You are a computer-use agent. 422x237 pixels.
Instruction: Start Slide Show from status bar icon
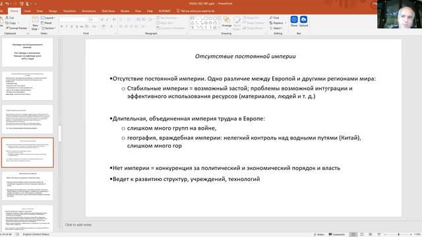379,234
